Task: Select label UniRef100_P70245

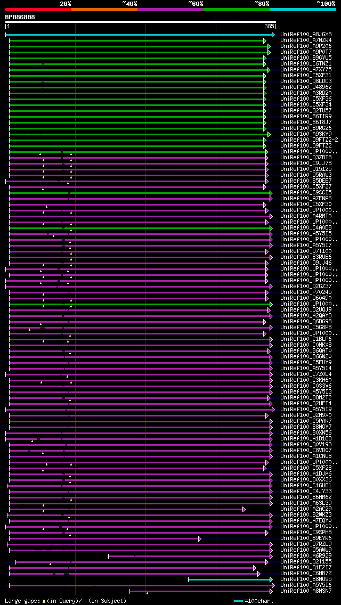Action: coord(306,292)
